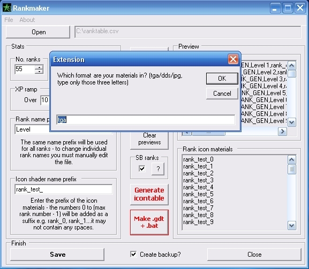Click Rank icon materials scrollbar thumb
Image resolution: width=309 pixels, height=269 pixels.
pos(292,170)
